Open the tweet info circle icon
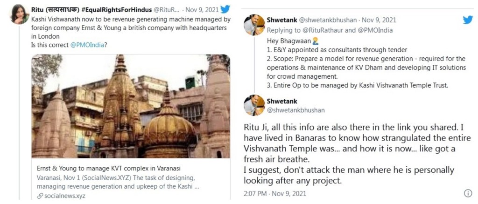 [x=468, y=193]
